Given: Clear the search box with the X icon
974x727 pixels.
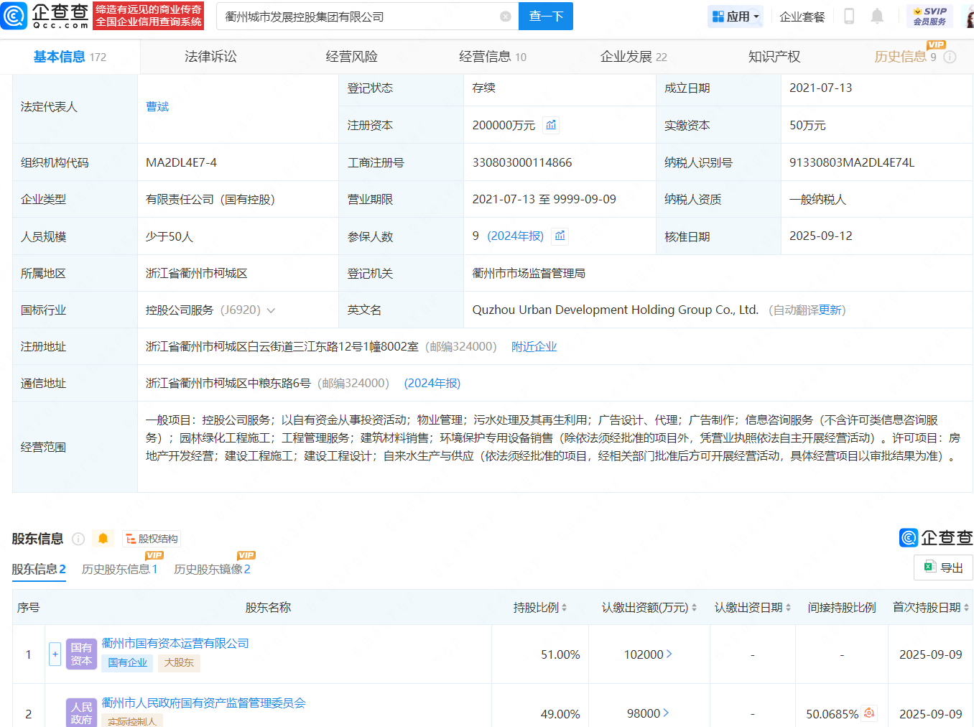Looking at the screenshot, I should click(x=506, y=17).
